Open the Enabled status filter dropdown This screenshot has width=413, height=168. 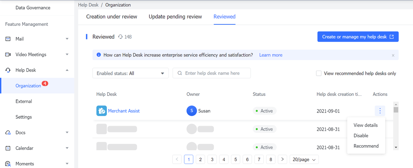(130, 73)
